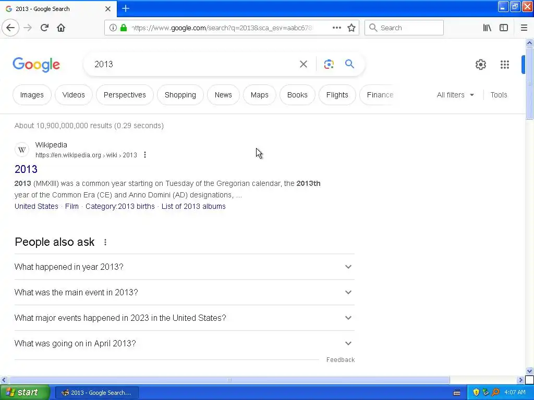Open a new tab with plus icon
Image resolution: width=534 pixels, height=400 pixels.
126,8
